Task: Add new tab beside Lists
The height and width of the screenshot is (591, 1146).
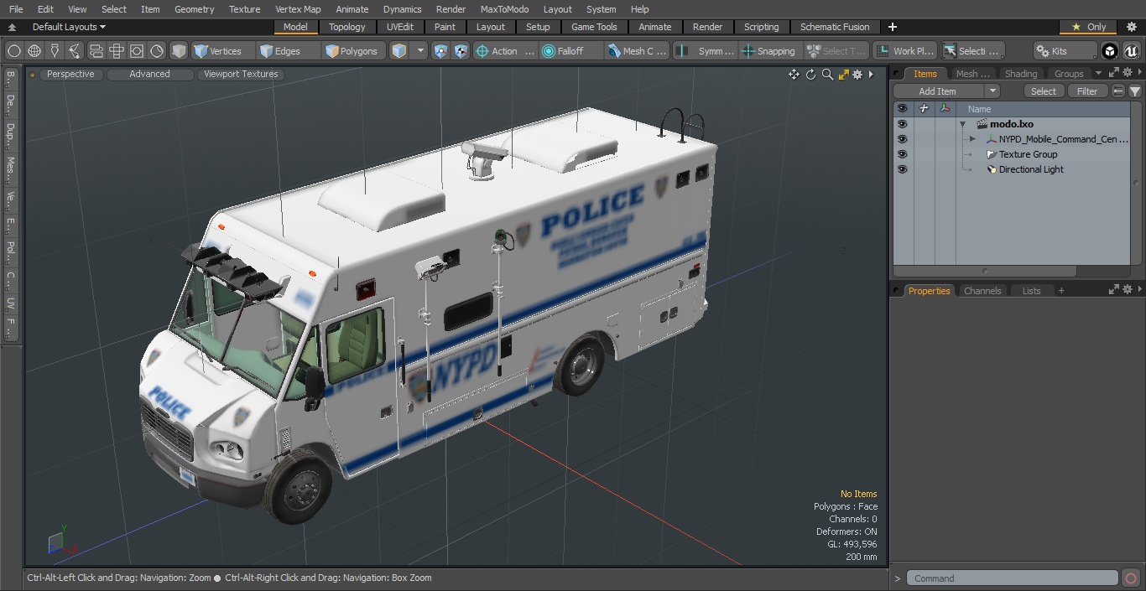Action: (1061, 291)
